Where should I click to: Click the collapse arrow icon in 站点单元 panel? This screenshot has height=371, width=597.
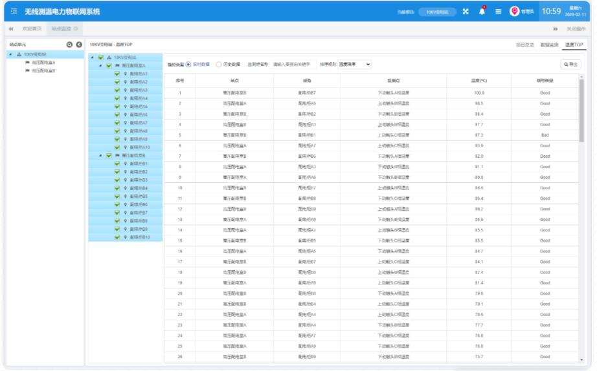pyautogui.click(x=78, y=45)
